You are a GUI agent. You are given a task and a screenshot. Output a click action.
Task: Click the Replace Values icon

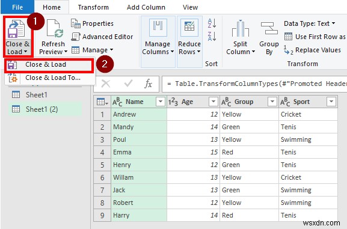[288, 50]
